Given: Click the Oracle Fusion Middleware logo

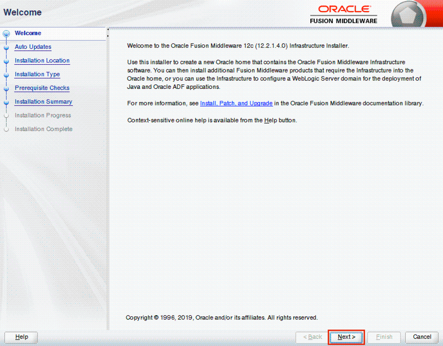Looking at the screenshot, I should coord(344,15).
